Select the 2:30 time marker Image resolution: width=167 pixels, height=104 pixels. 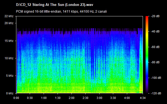pos(86,98)
